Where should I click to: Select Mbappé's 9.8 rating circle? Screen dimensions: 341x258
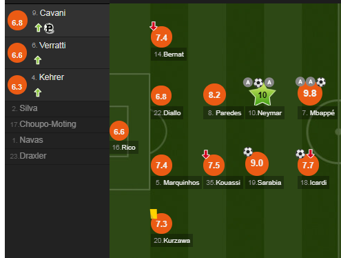[x=310, y=94]
